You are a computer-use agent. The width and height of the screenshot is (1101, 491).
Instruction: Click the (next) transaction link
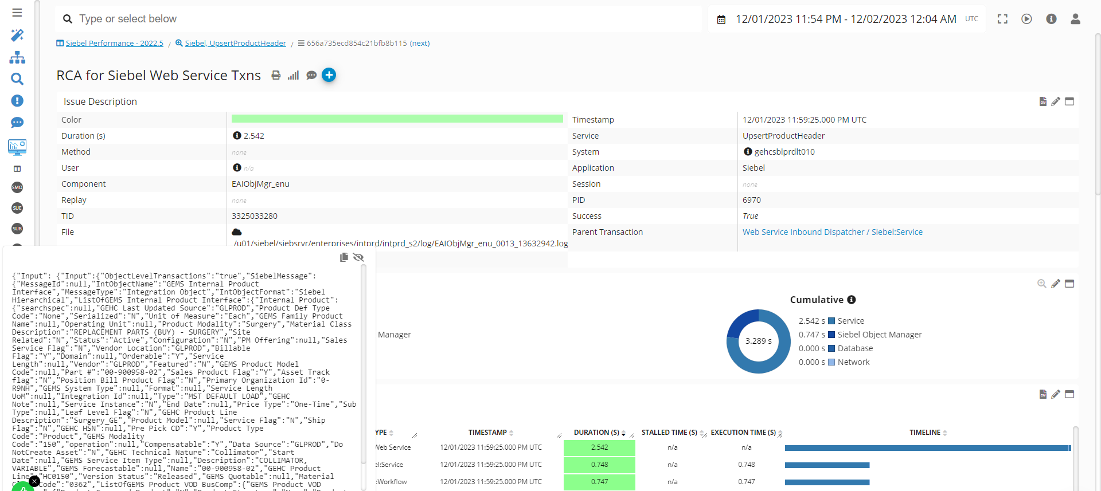[420, 44]
